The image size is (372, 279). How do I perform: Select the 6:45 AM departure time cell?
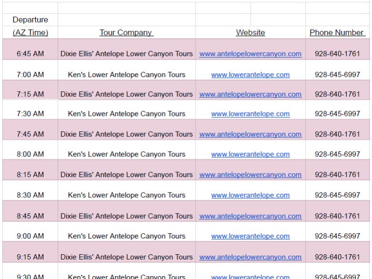[x=30, y=54]
